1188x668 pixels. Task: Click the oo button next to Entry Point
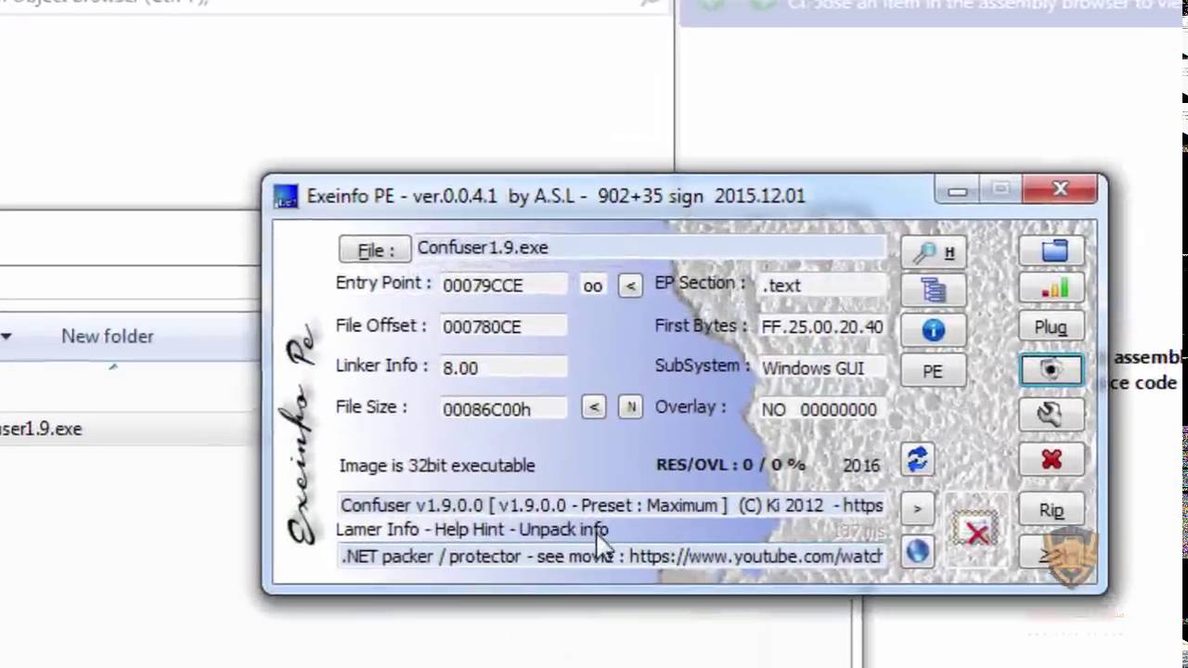592,286
